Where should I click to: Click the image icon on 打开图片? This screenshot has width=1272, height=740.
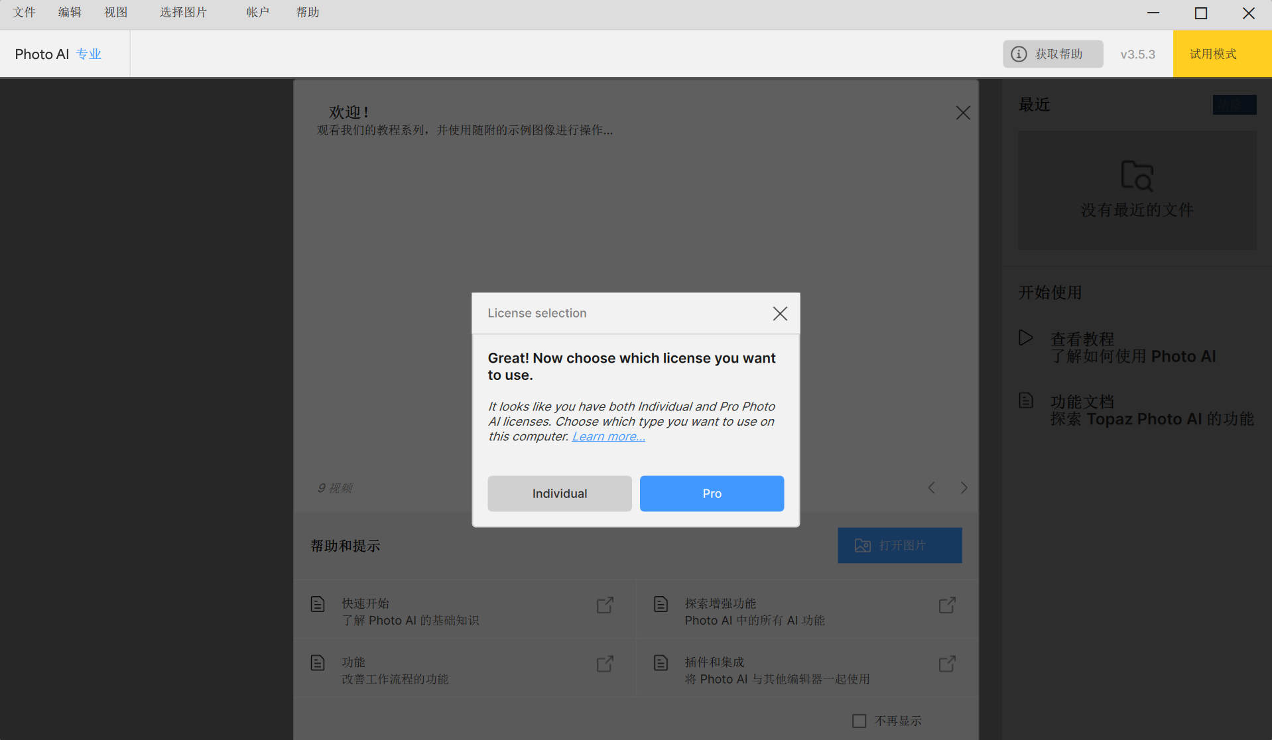point(862,546)
